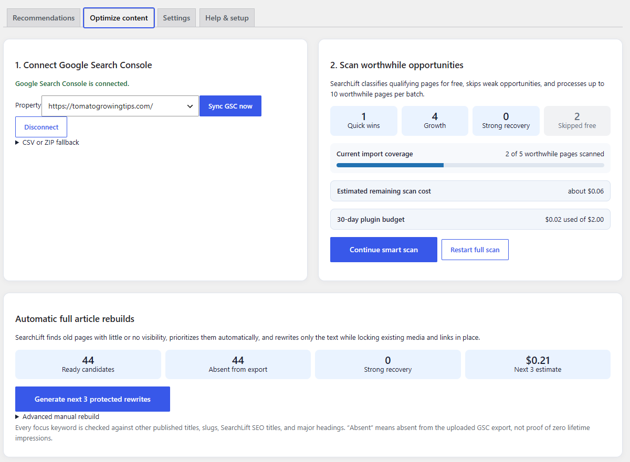Click the Absent from export card
The image size is (630, 462).
coord(238,364)
